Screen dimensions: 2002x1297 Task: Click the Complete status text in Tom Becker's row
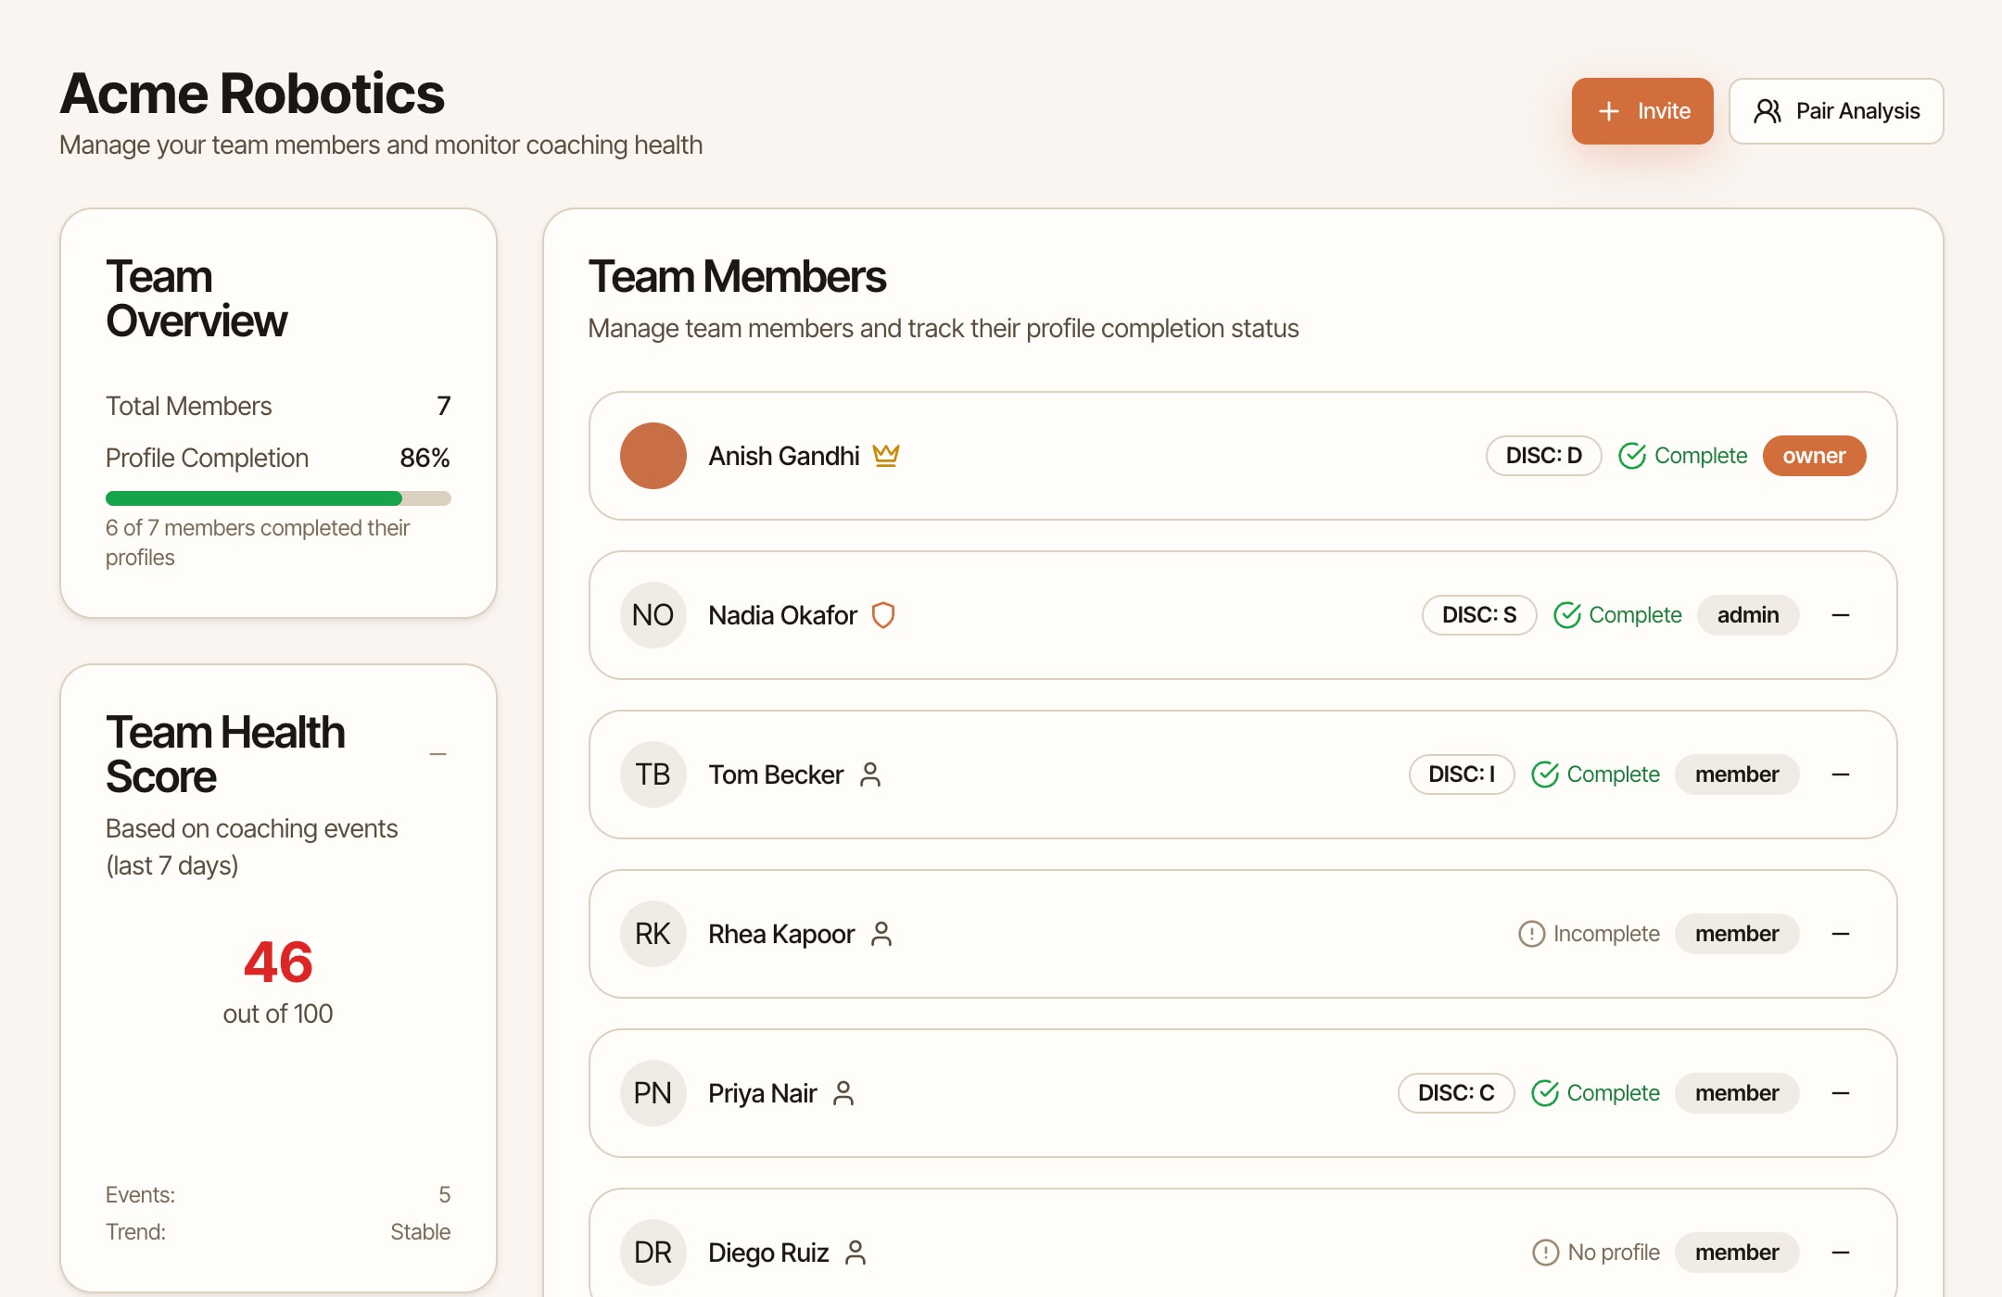tap(1613, 774)
